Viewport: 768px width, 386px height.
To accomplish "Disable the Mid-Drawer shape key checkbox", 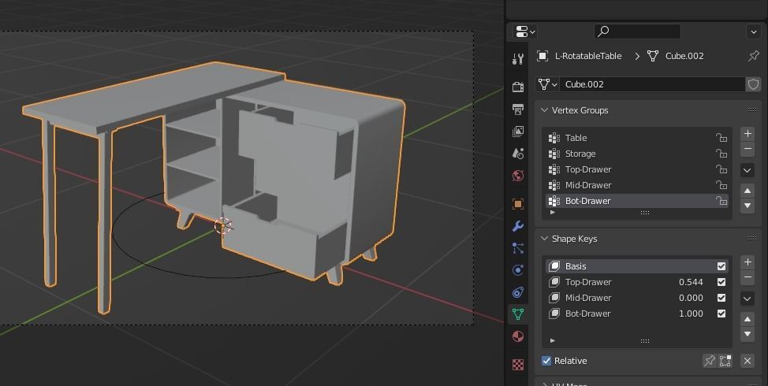I will click(721, 298).
